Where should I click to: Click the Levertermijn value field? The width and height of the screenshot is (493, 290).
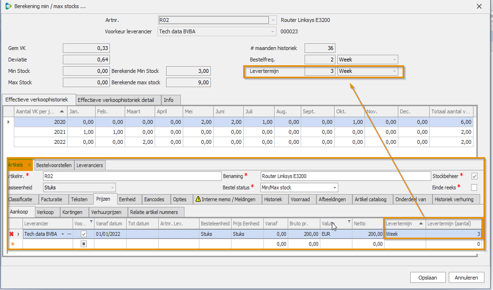click(x=320, y=71)
